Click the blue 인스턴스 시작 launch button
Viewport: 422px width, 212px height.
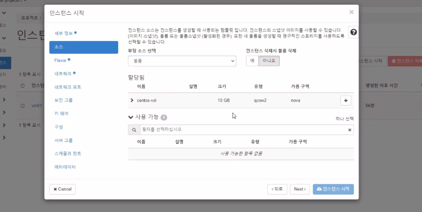click(333, 189)
